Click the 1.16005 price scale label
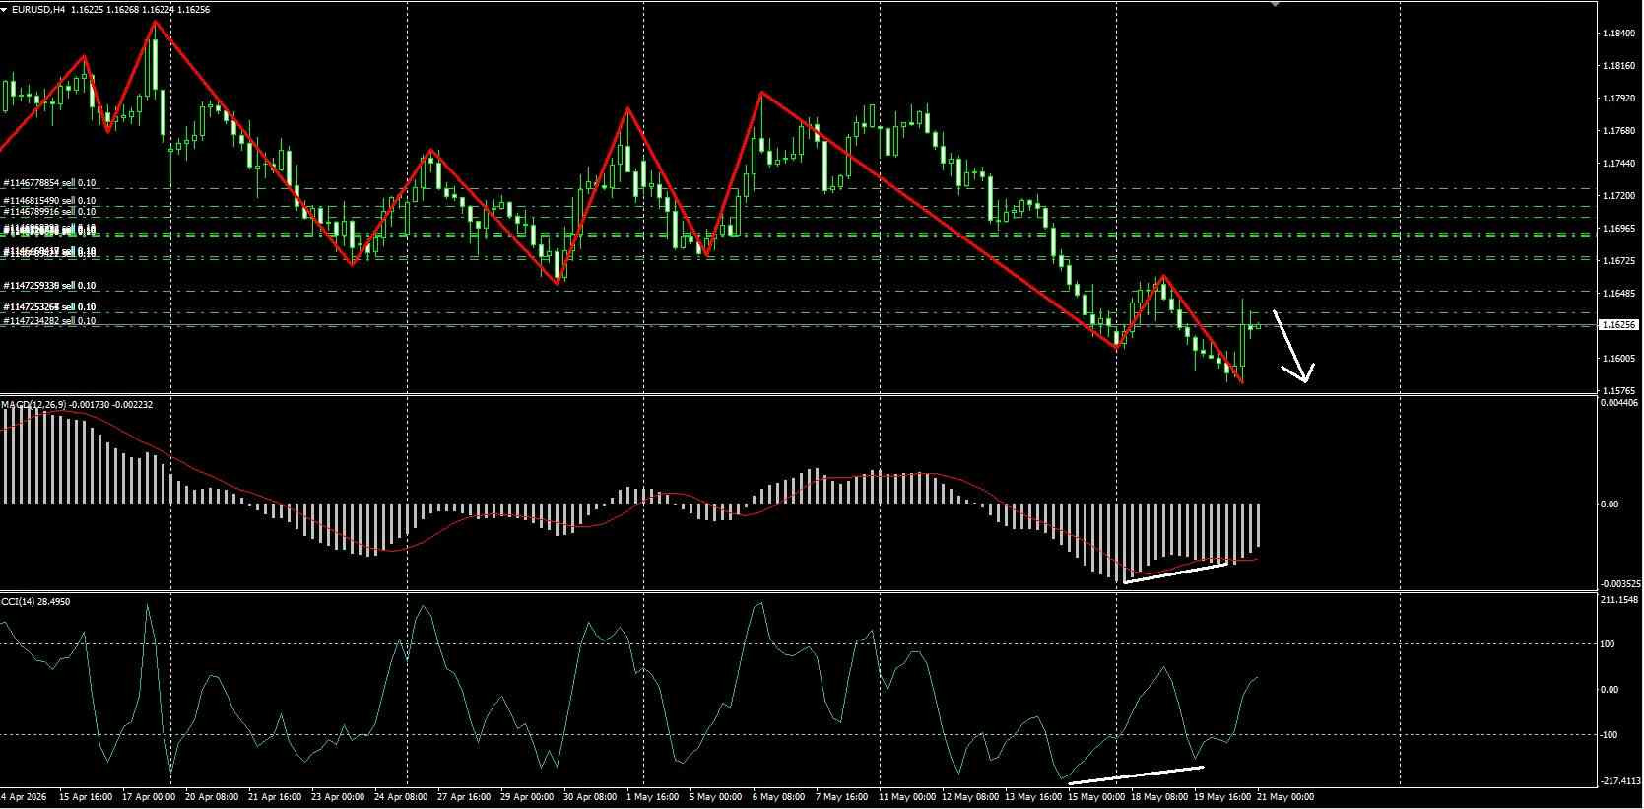This screenshot has width=1644, height=809. [x=1618, y=359]
